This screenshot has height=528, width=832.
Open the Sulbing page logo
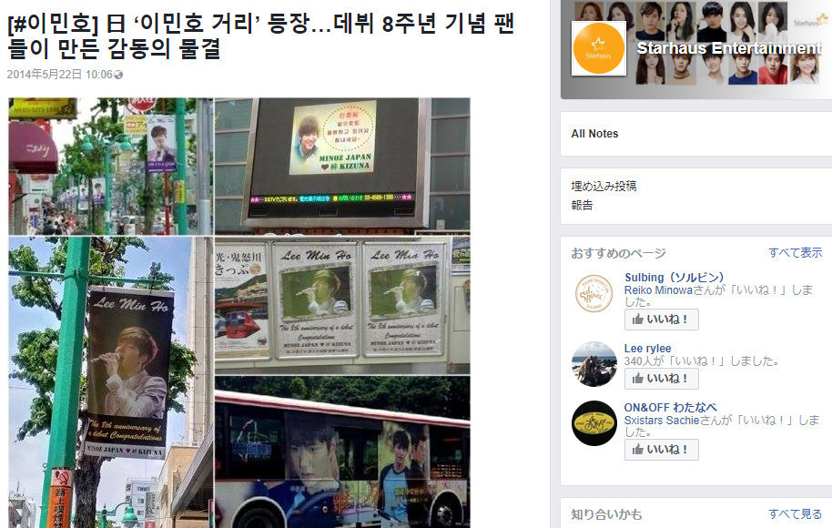point(594,293)
